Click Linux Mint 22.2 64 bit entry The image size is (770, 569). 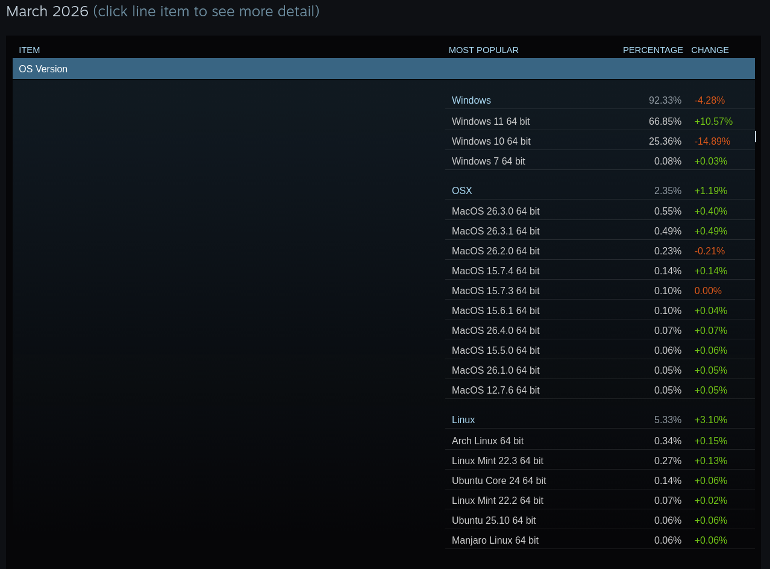pyautogui.click(x=599, y=500)
